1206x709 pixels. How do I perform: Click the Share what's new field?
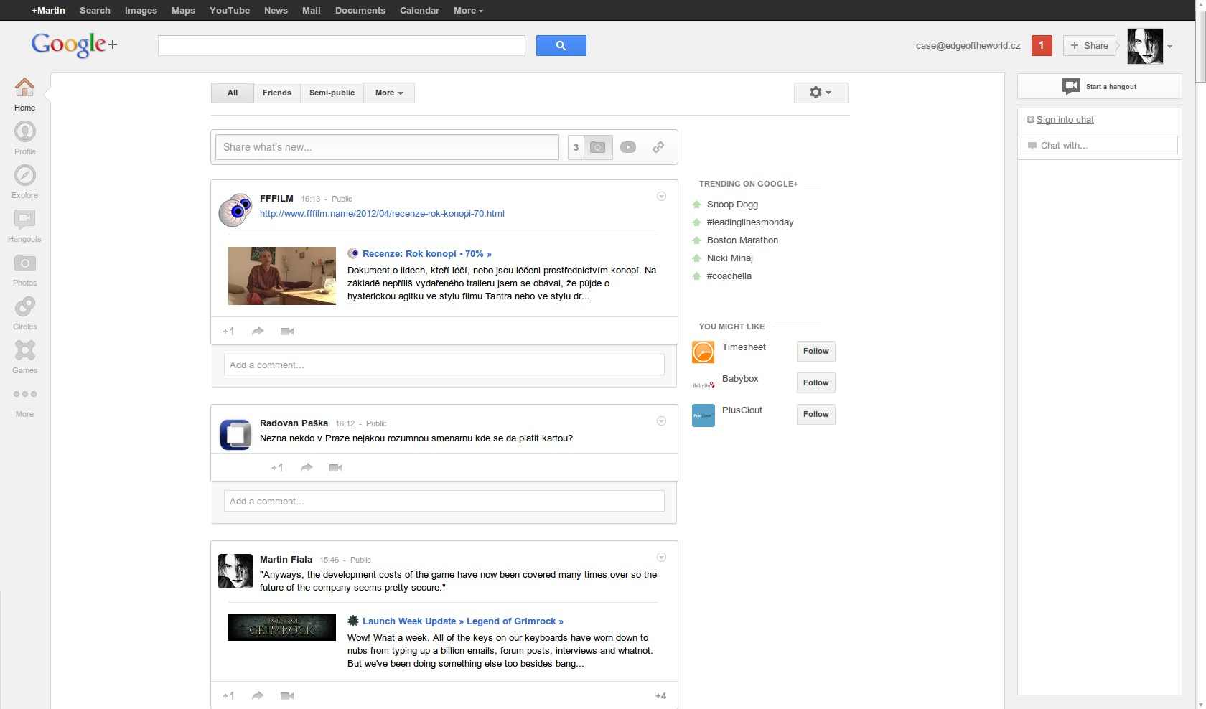[x=387, y=147]
